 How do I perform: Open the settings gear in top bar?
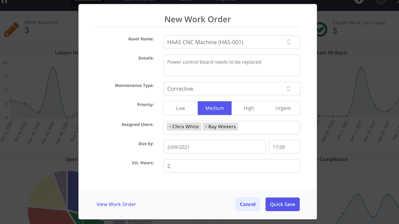coord(381,1)
